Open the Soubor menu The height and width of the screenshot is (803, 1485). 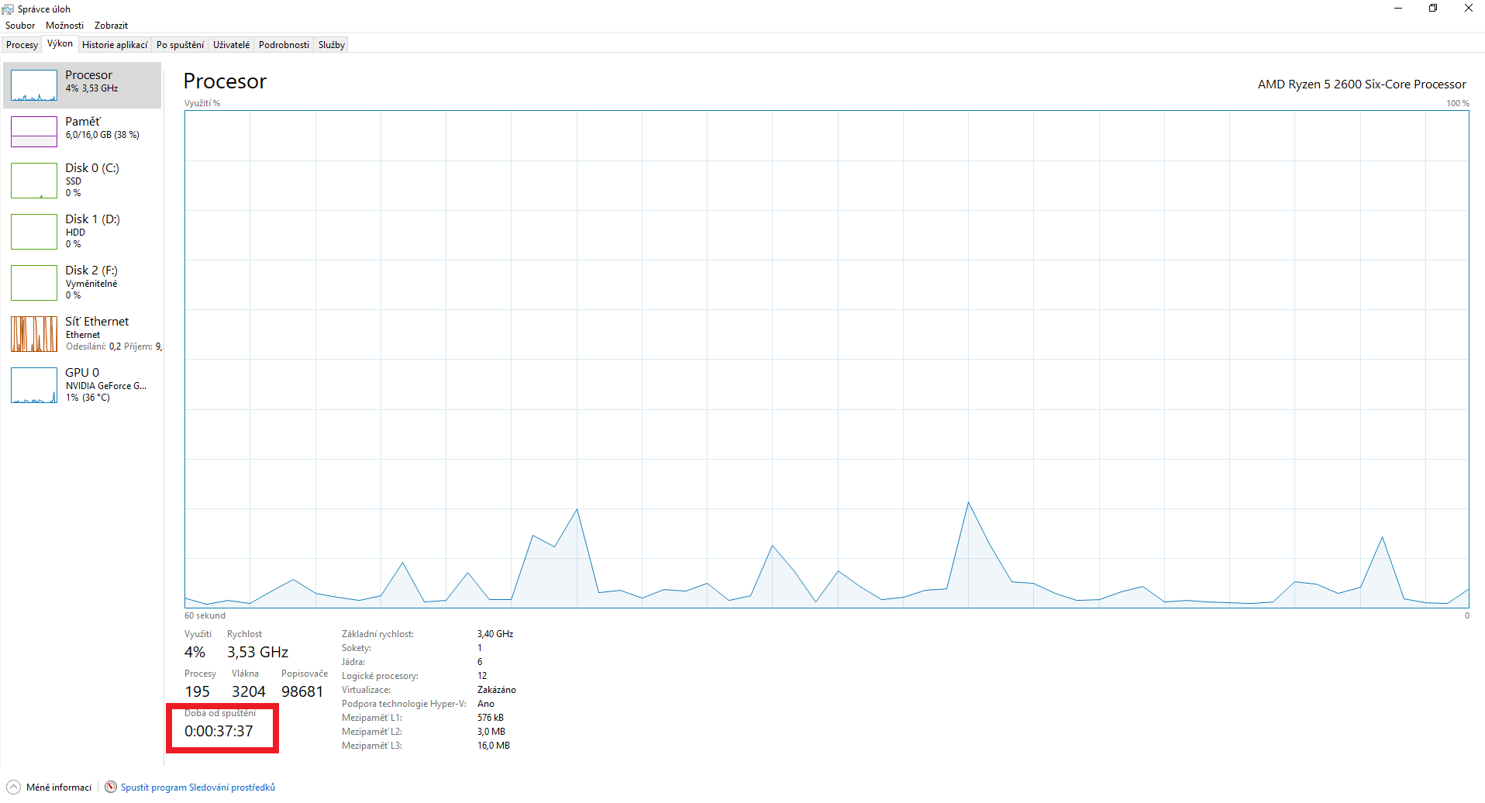pyautogui.click(x=20, y=26)
